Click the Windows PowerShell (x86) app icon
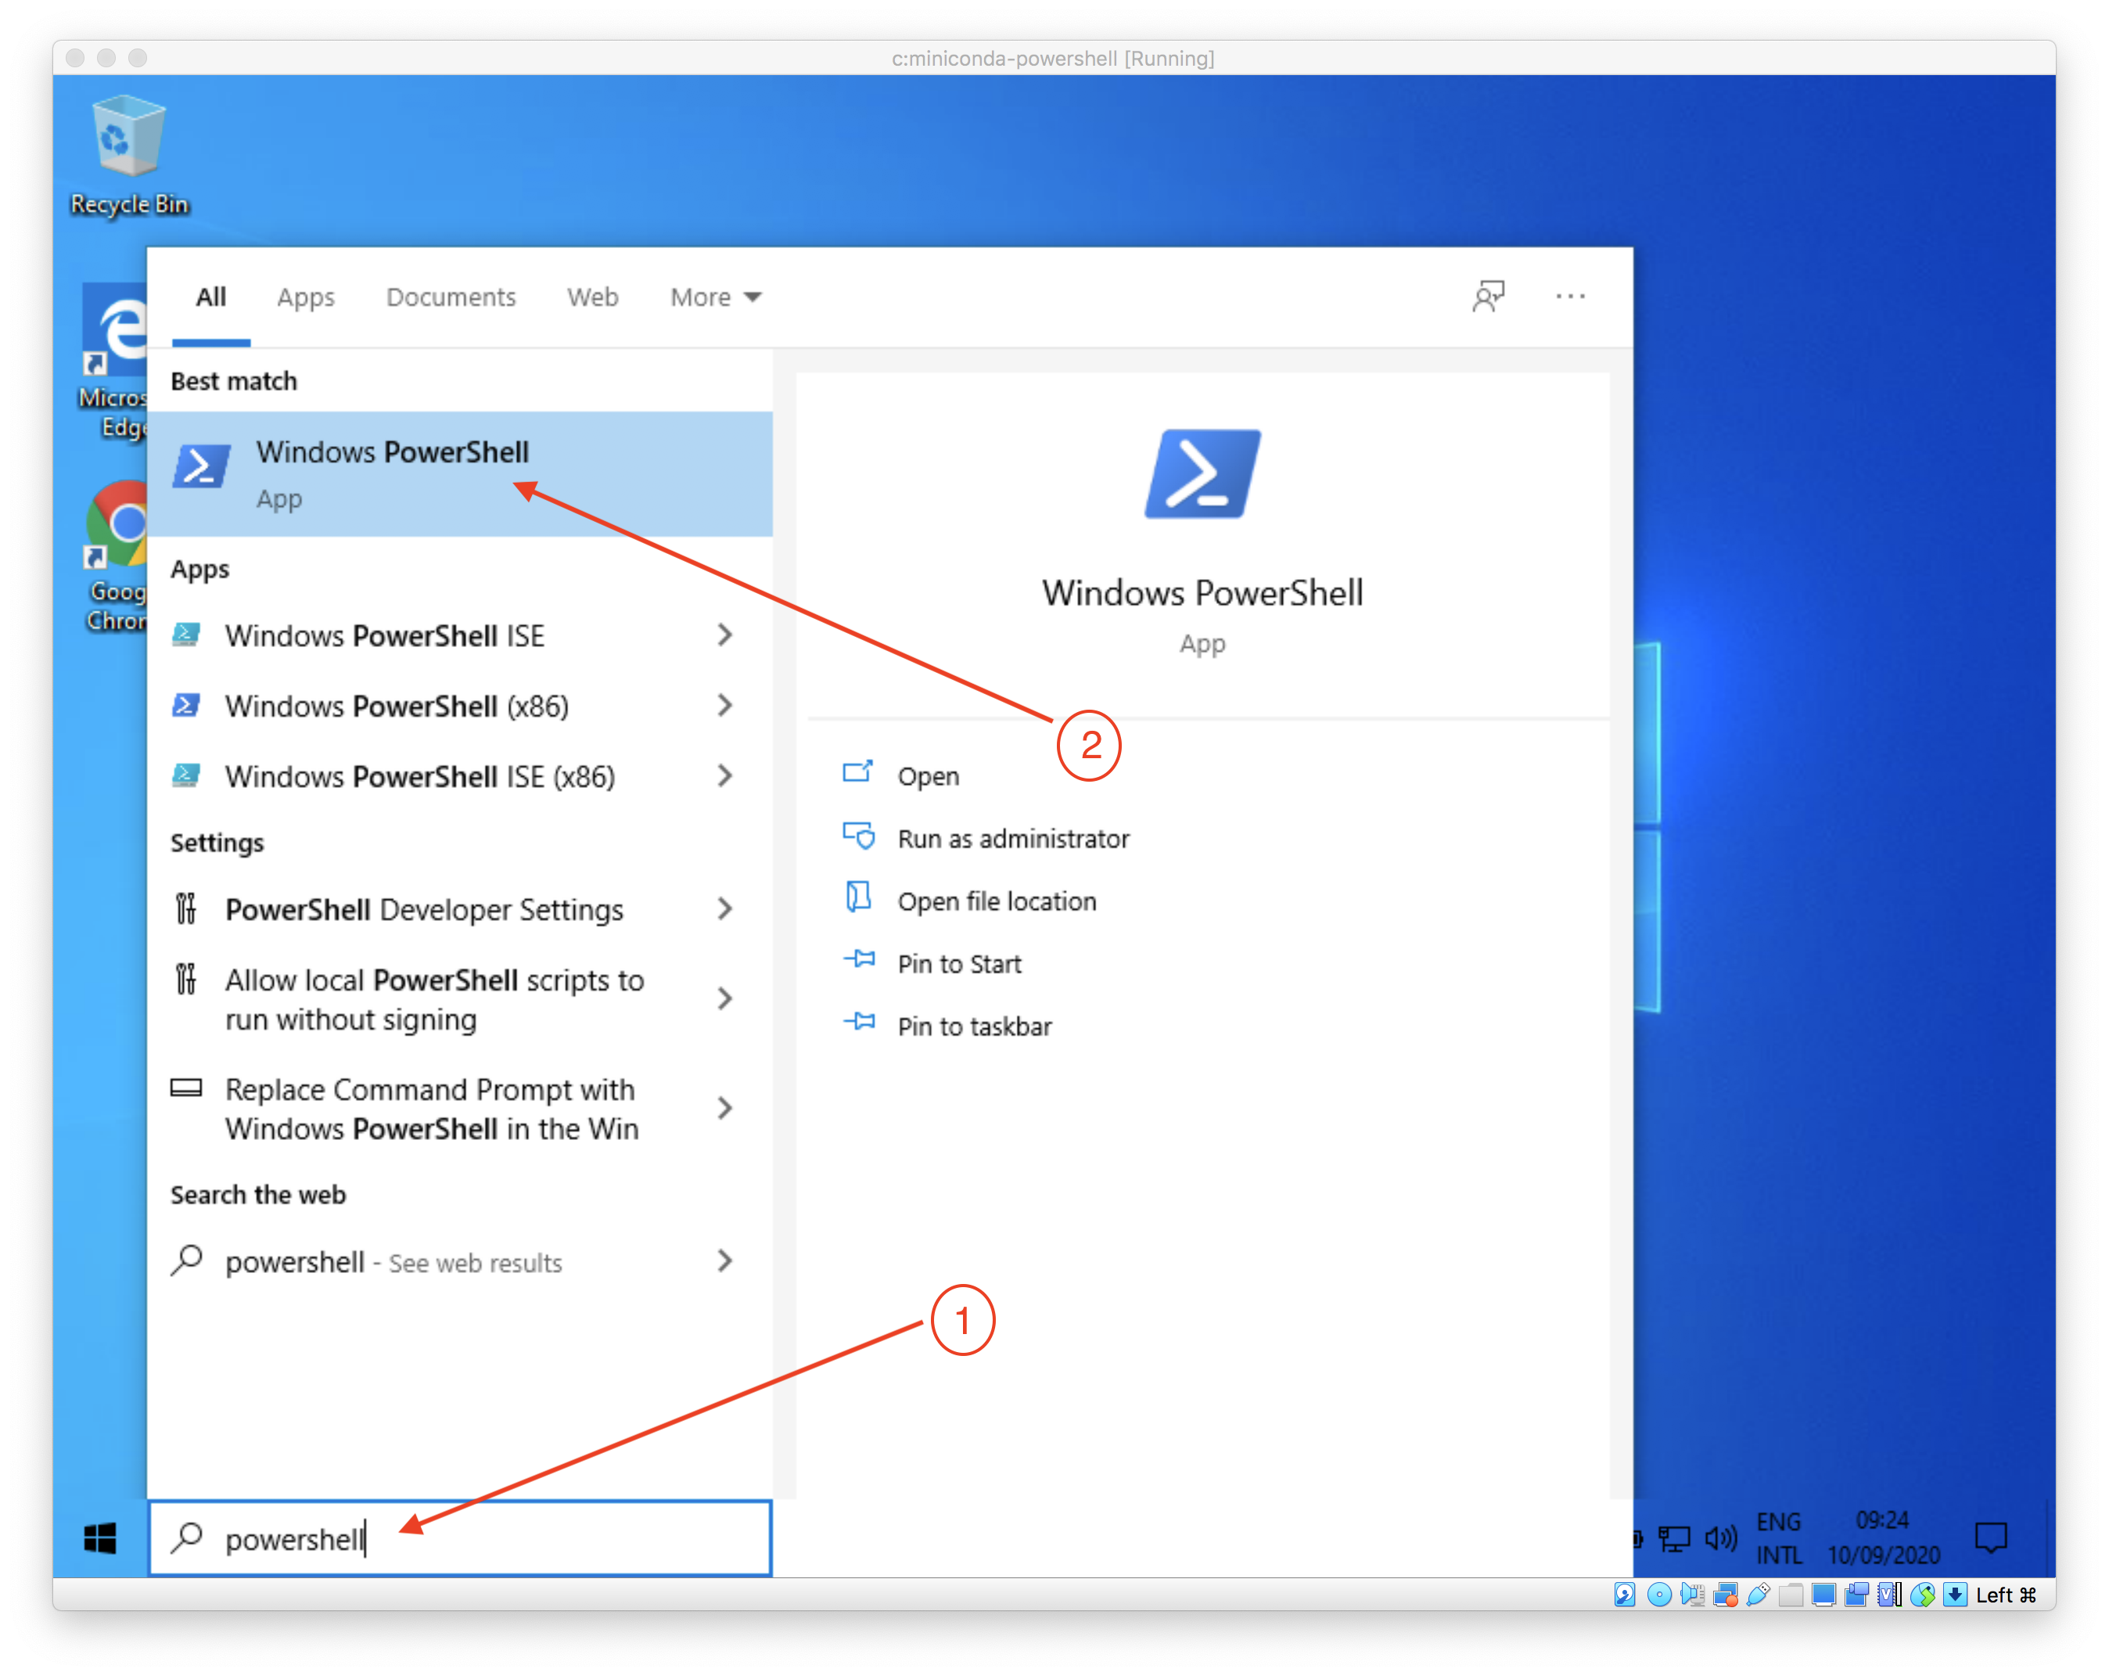 coord(187,706)
